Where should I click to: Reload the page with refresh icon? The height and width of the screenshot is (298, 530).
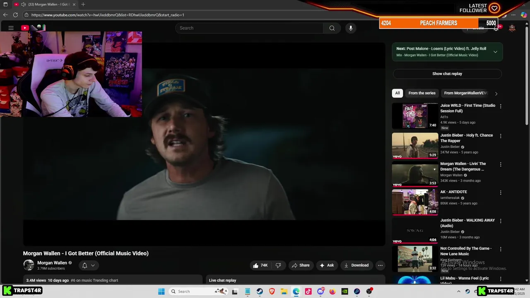tap(15, 15)
